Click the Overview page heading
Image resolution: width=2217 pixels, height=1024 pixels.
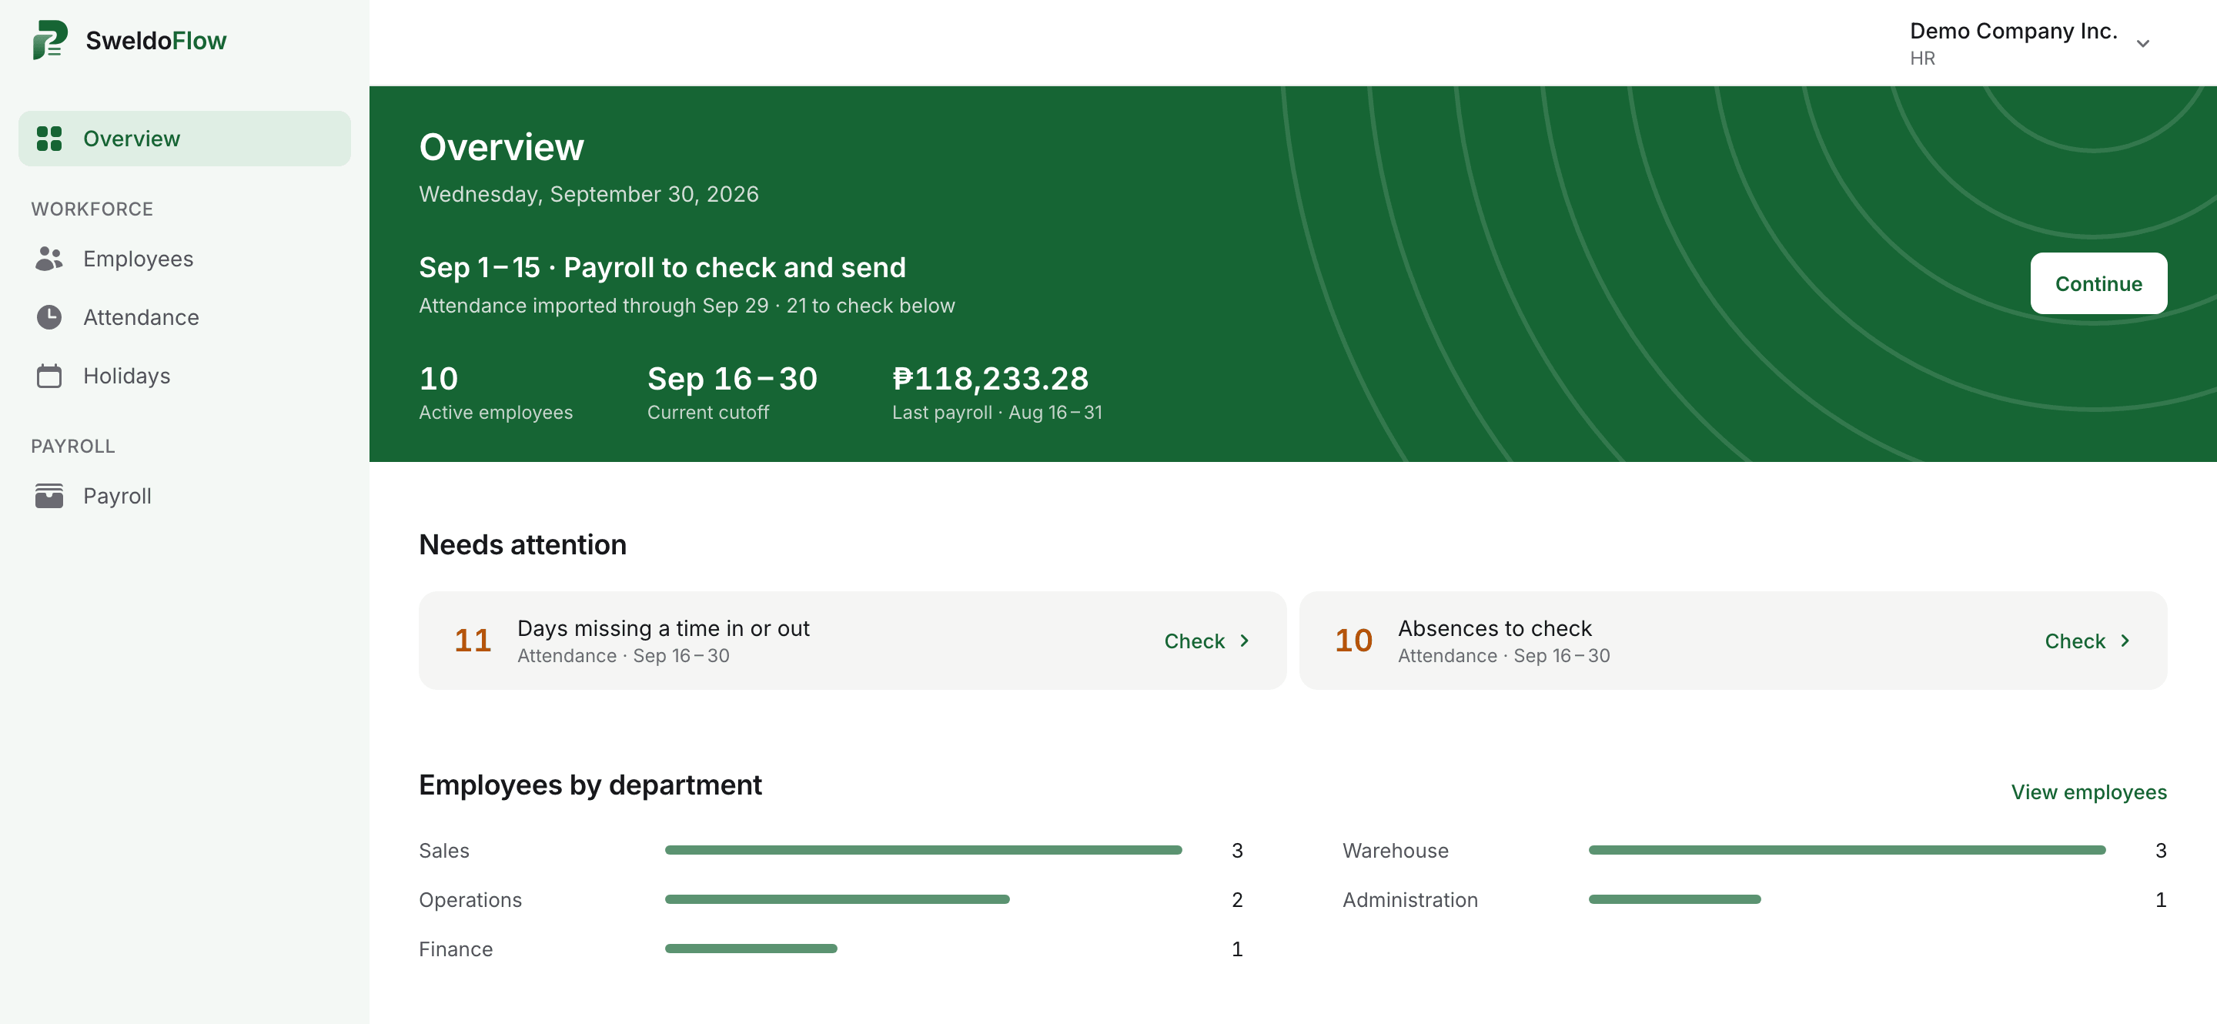click(501, 147)
